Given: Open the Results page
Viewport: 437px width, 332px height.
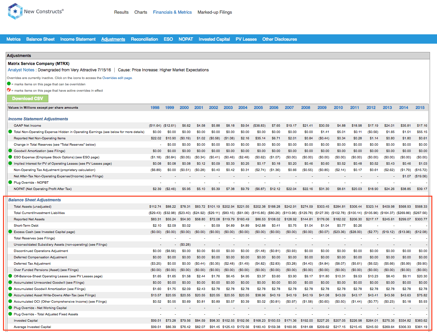Looking at the screenshot, I should coord(121,12).
